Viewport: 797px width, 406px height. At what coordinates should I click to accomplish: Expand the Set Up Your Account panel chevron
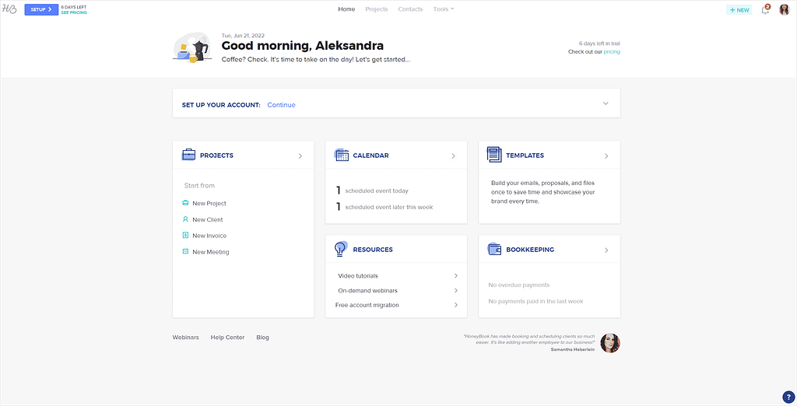(606, 103)
